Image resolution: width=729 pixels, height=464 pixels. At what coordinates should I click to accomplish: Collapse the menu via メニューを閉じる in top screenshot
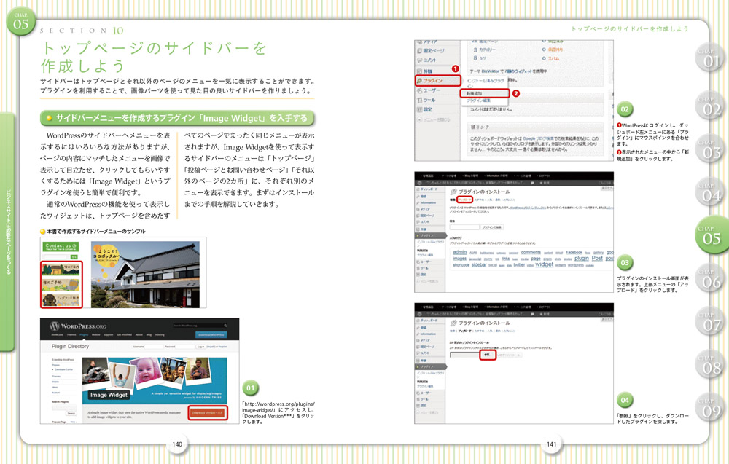click(433, 120)
